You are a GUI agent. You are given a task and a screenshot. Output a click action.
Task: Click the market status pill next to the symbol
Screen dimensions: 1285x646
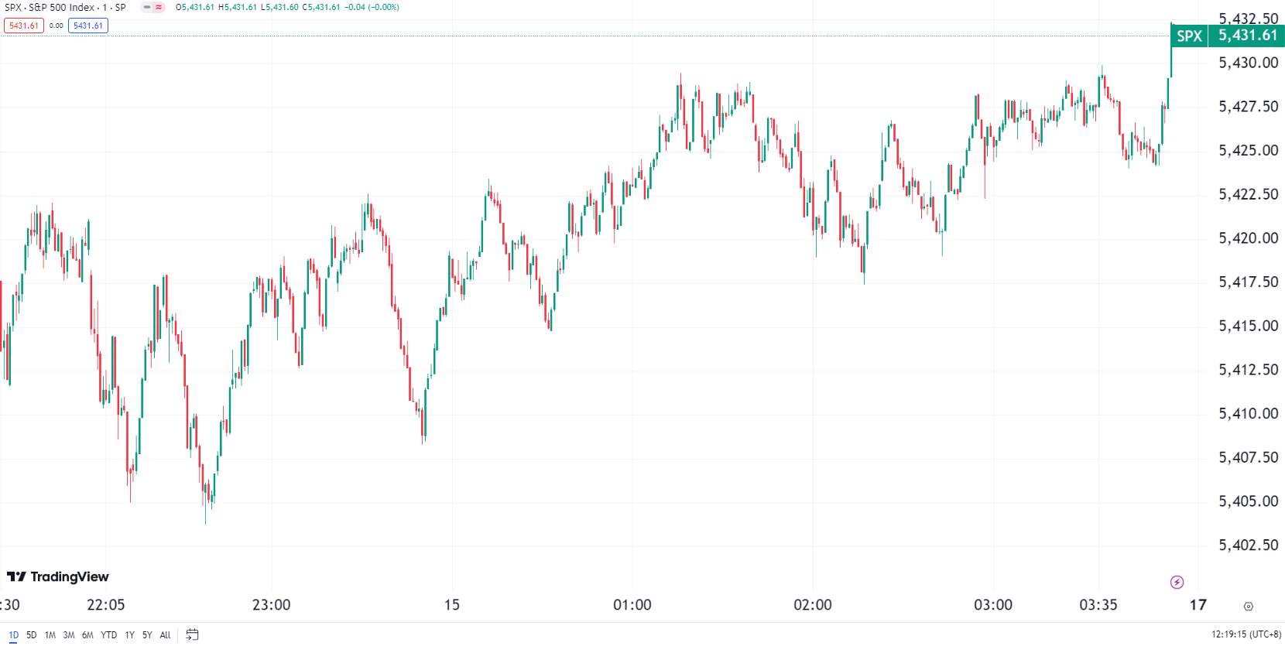click(x=152, y=7)
